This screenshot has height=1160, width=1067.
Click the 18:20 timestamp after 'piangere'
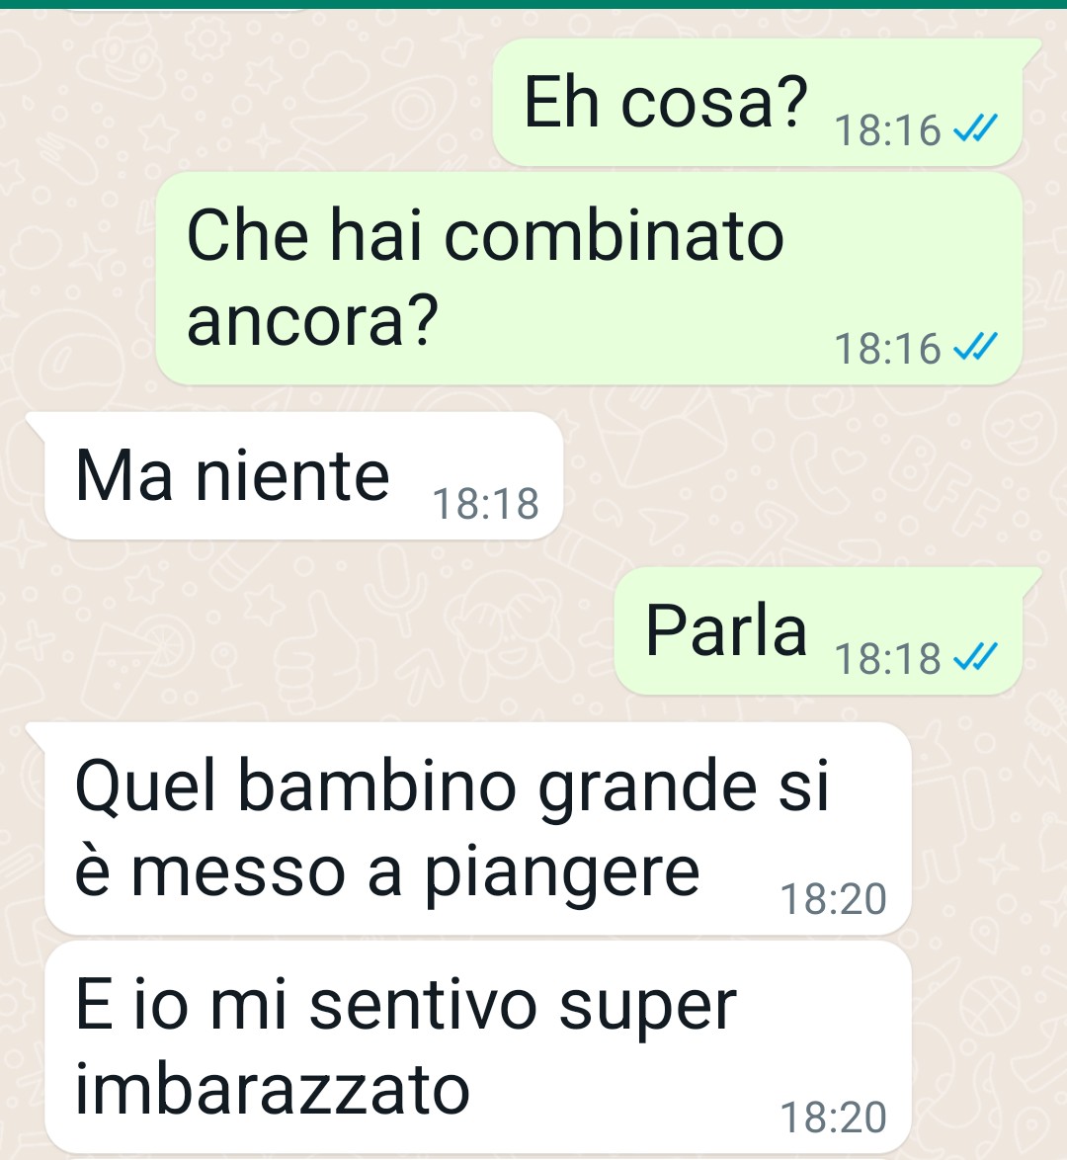click(833, 899)
